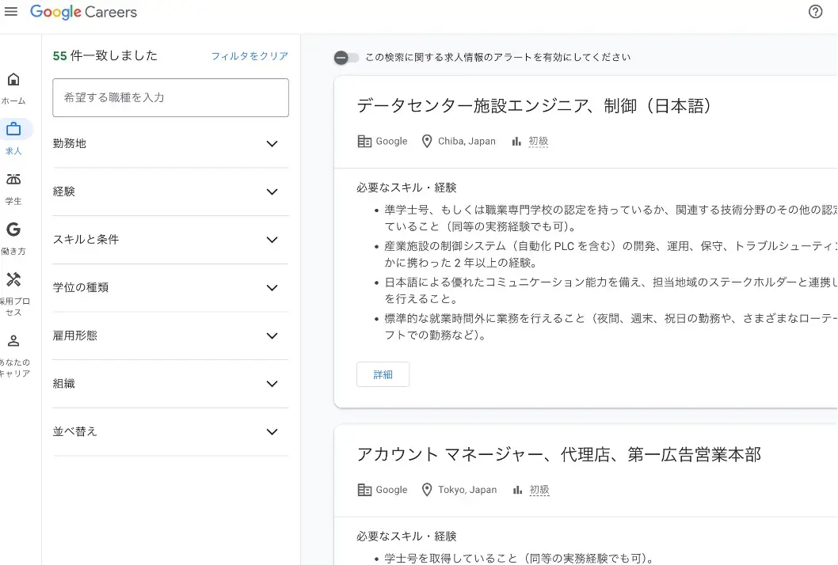
Task: Open 働き方 via the G icon
Action: tap(13, 229)
